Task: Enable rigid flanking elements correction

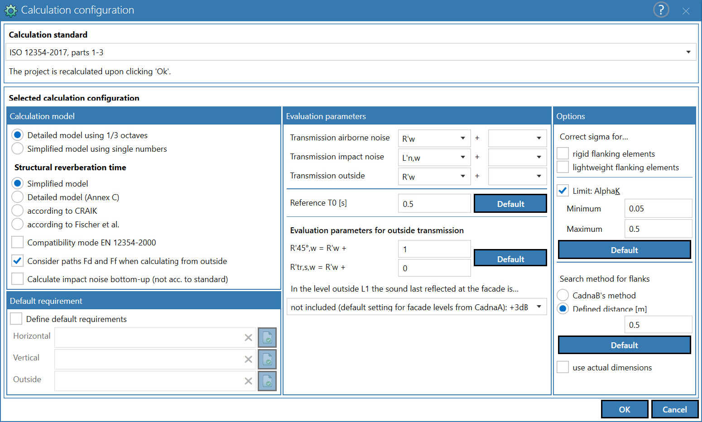Action: point(563,153)
